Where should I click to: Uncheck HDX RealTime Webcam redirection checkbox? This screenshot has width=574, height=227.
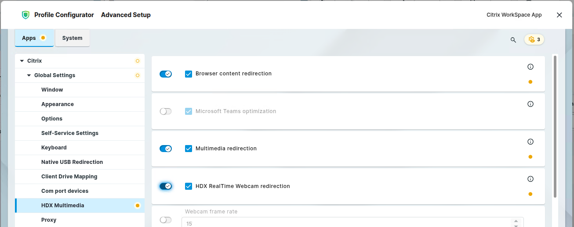189,186
